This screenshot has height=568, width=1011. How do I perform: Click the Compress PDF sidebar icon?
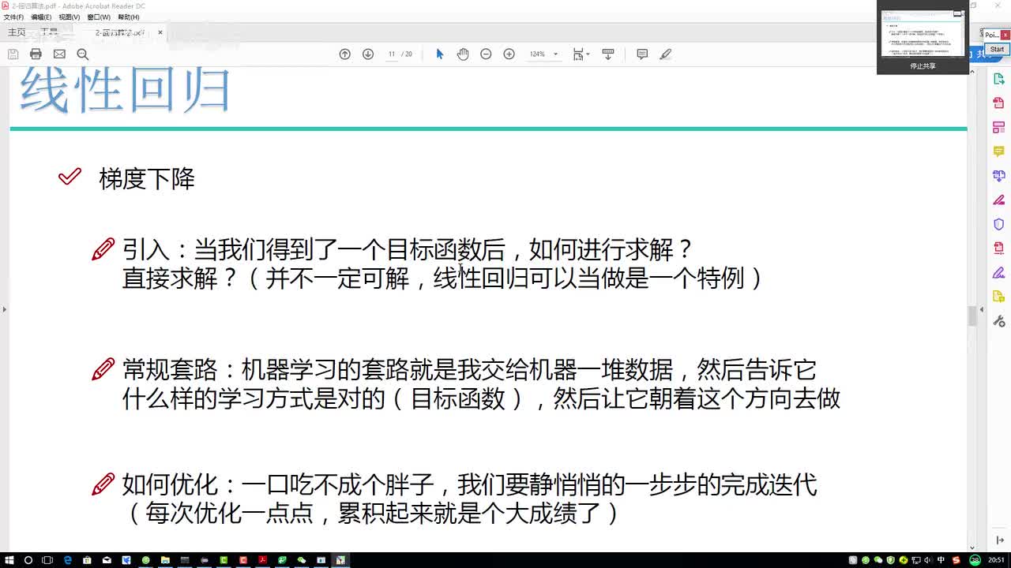(x=998, y=248)
